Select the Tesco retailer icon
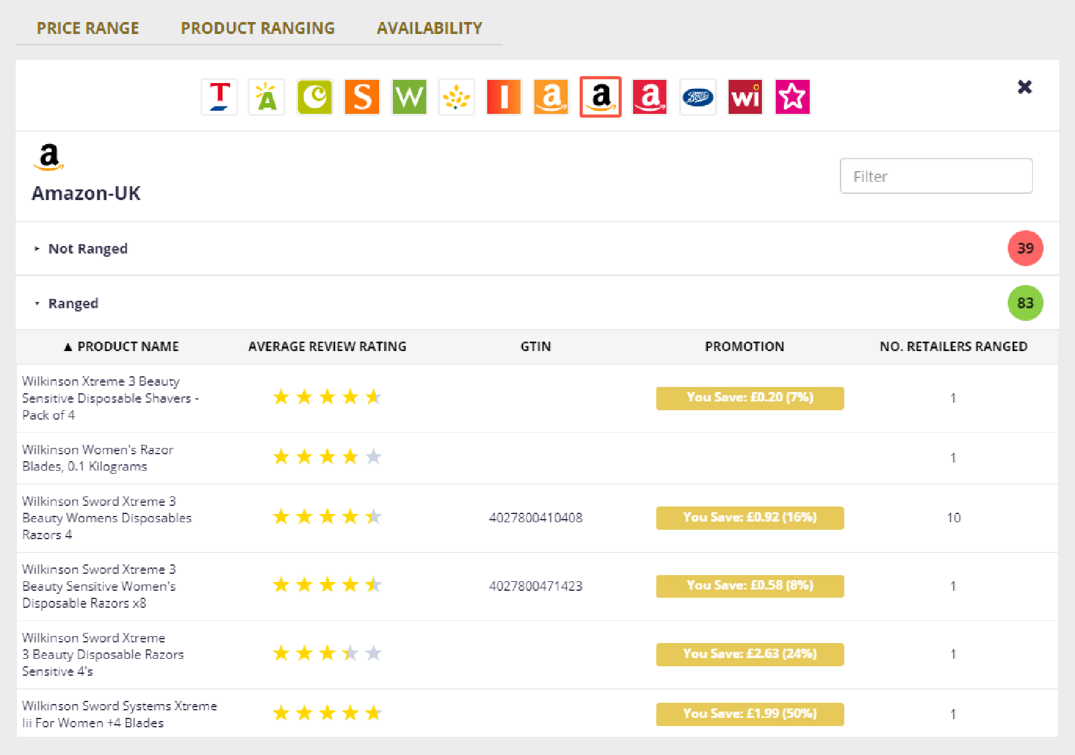The image size is (1075, 755). (x=219, y=97)
